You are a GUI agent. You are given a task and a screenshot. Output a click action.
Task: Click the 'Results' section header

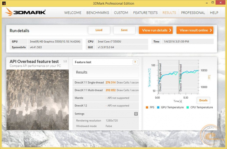106,72
